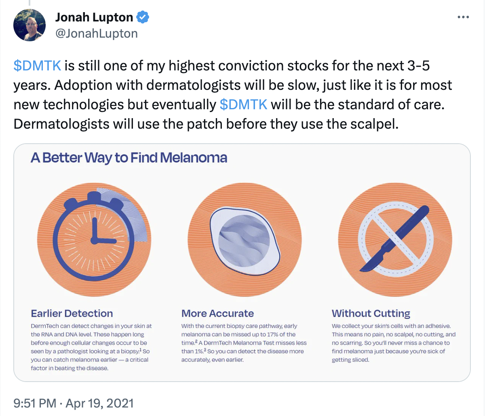Click the crossed-out scalpel illustration

click(x=395, y=239)
